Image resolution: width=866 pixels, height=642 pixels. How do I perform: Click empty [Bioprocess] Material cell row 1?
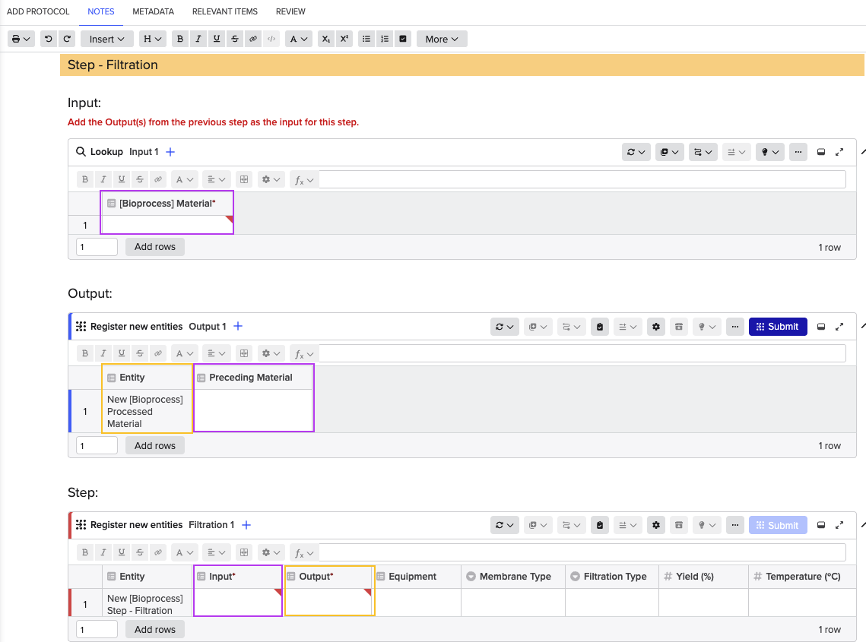[167, 225]
